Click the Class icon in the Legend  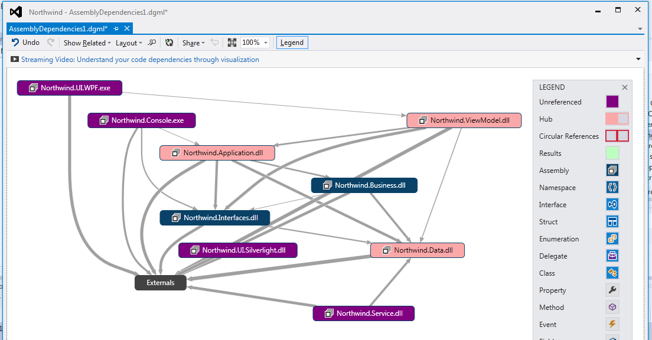pyautogui.click(x=612, y=273)
